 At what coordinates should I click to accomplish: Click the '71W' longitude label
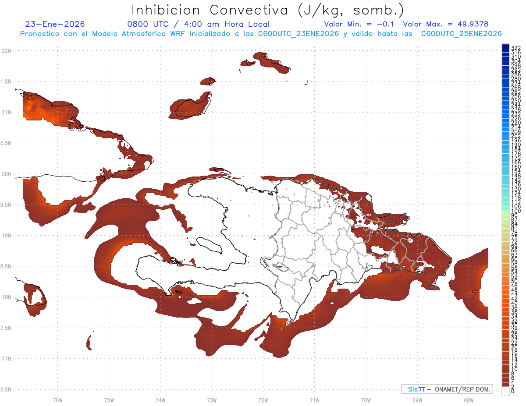click(x=314, y=400)
